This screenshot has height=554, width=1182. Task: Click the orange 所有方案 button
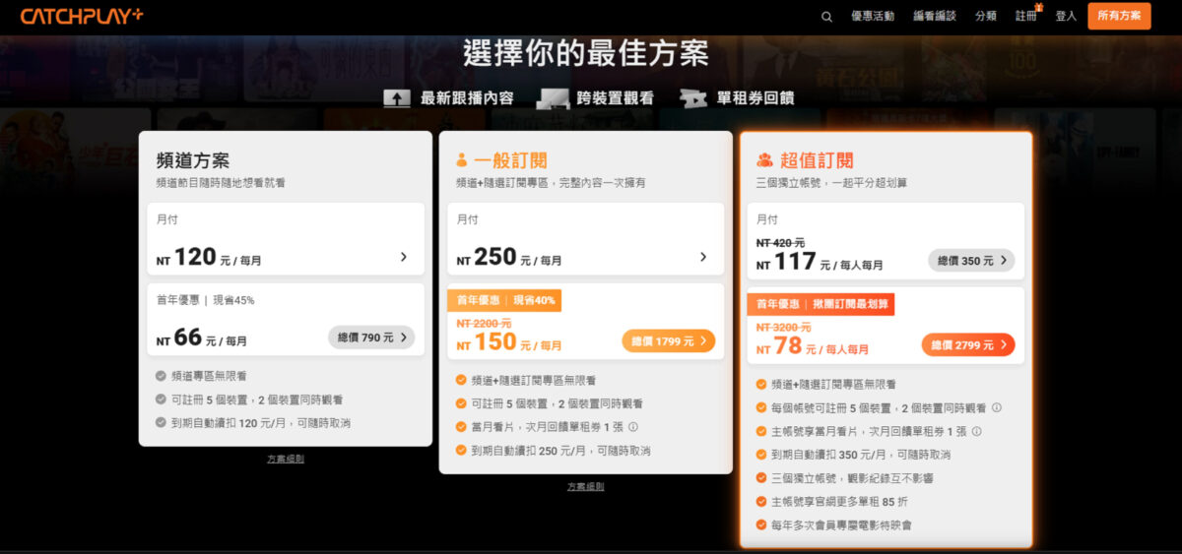click(1119, 16)
